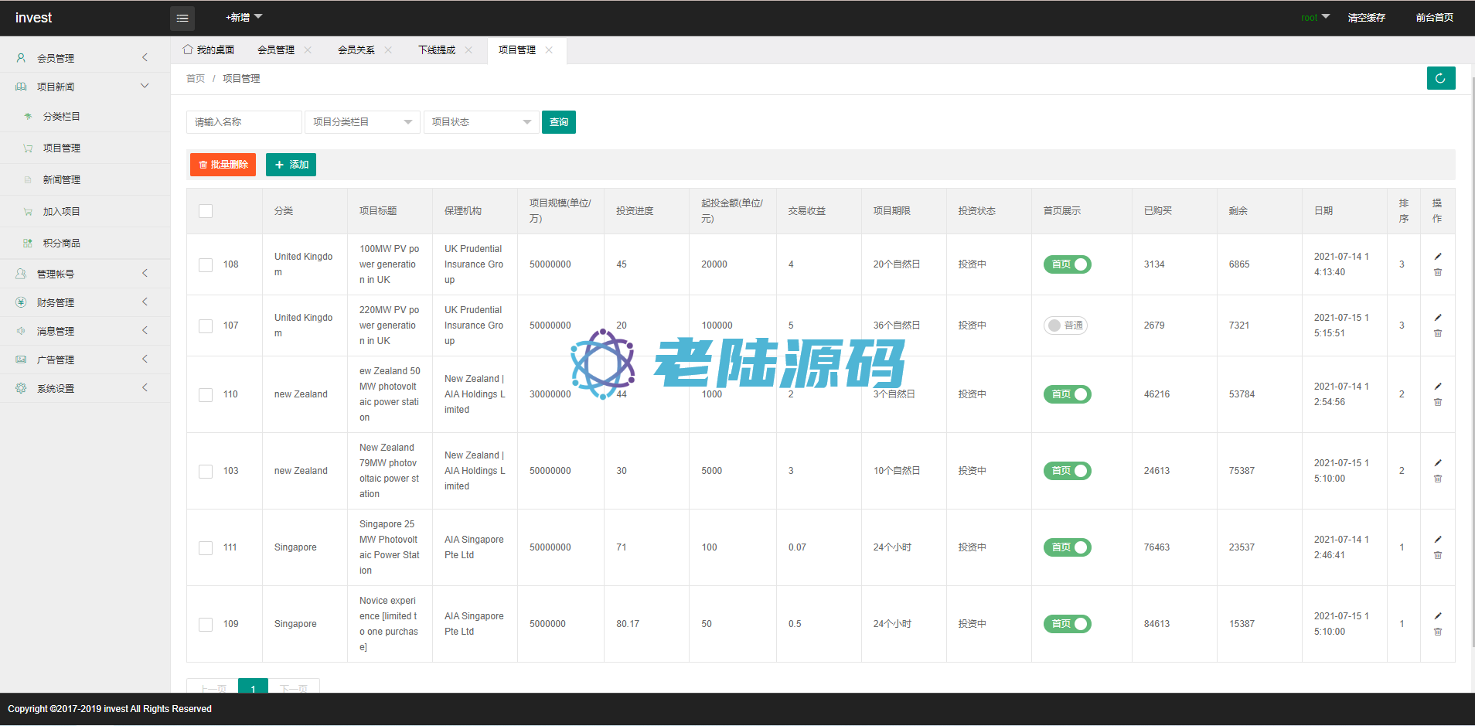The image size is (1475, 726).
Task: Switch to the 下线提成 tab
Action: click(x=437, y=50)
